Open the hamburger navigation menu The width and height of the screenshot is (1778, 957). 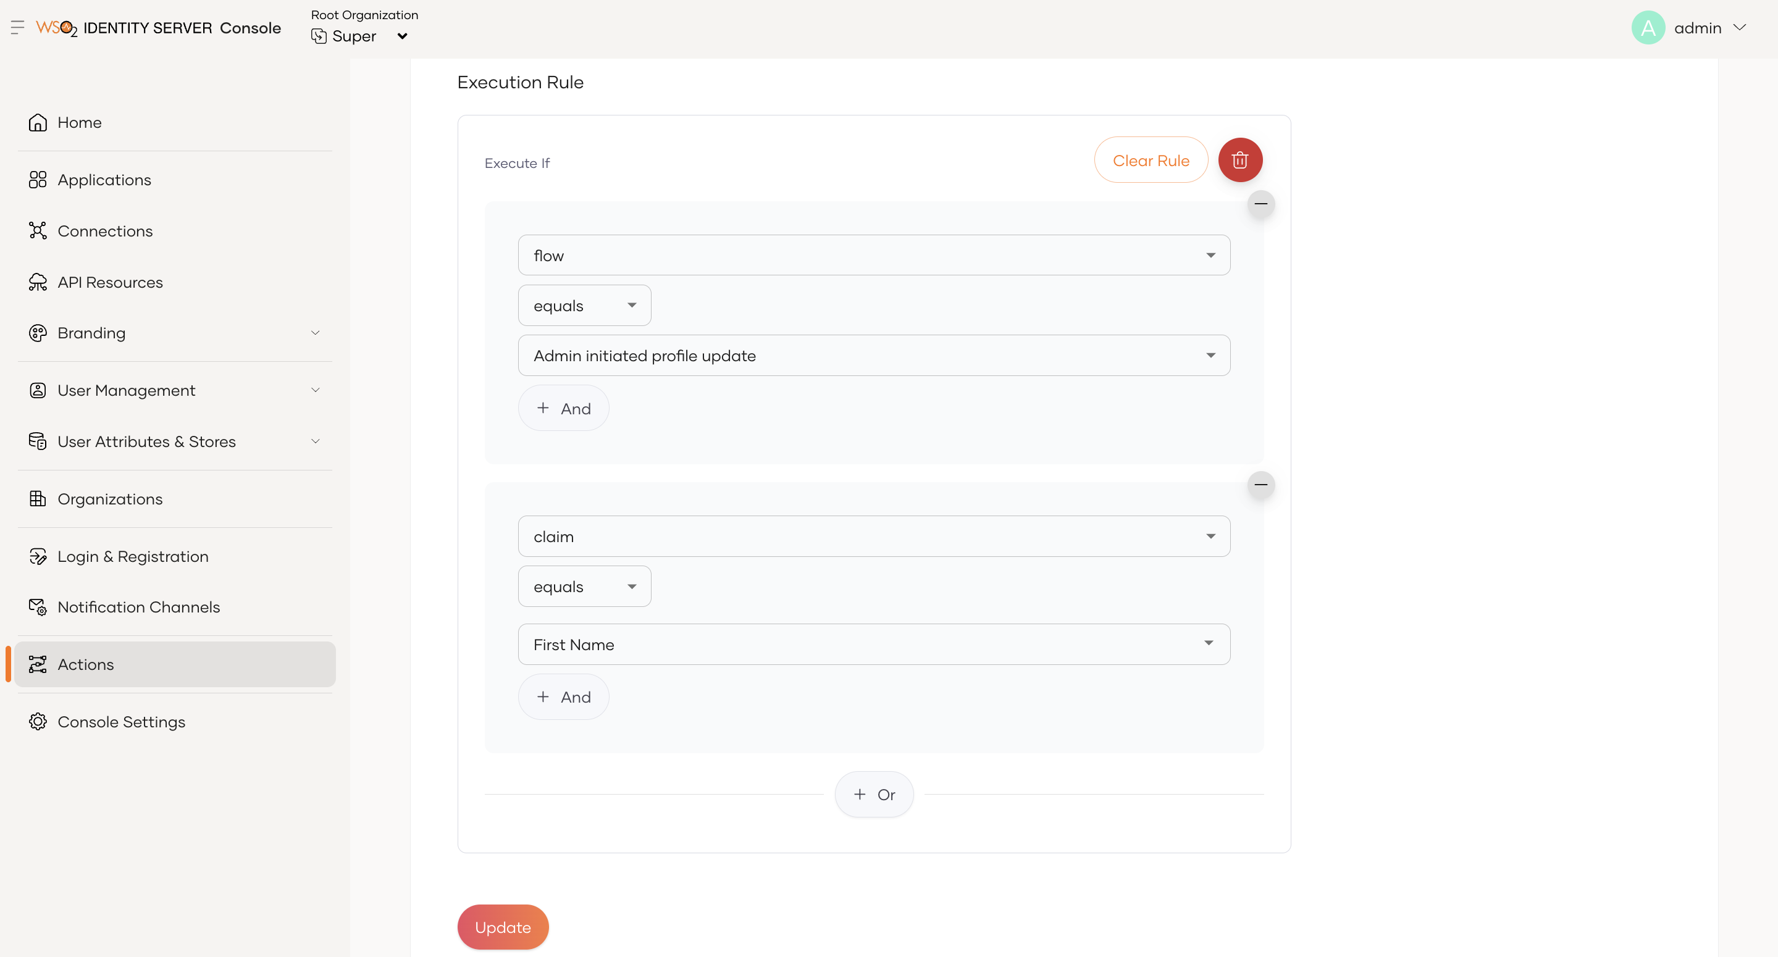[x=17, y=28]
